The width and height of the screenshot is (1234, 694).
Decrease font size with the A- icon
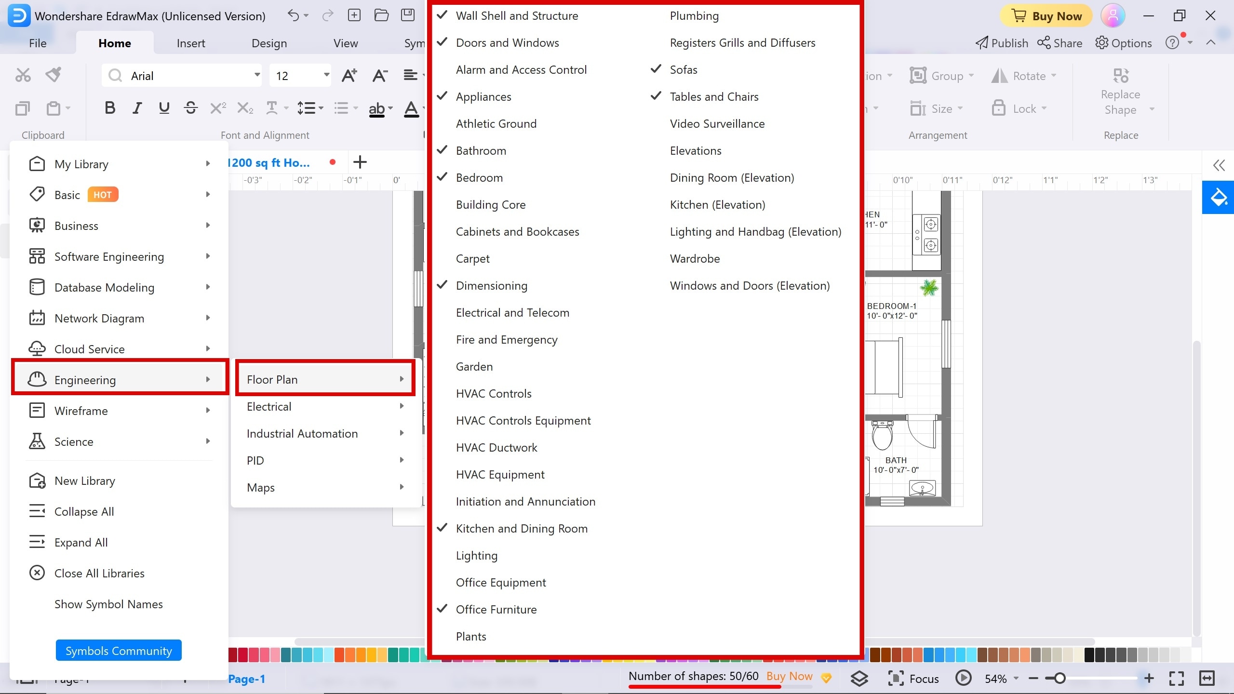tap(380, 76)
